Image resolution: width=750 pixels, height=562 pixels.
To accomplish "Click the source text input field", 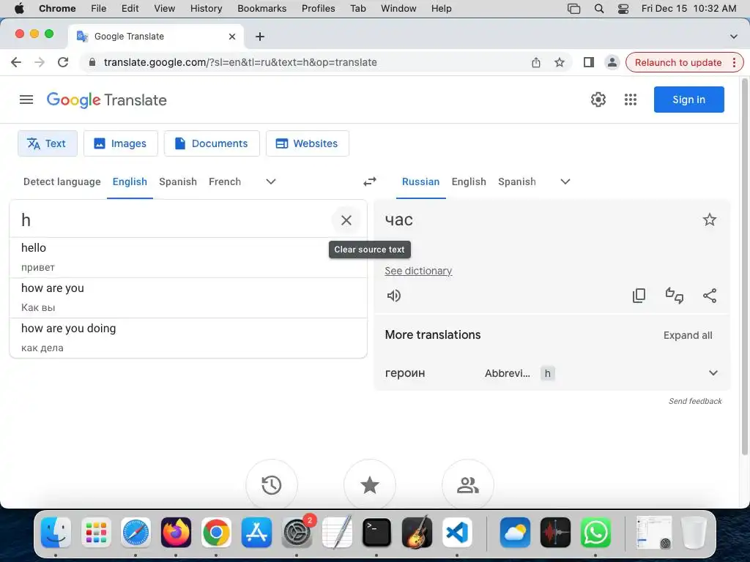I will point(172,220).
